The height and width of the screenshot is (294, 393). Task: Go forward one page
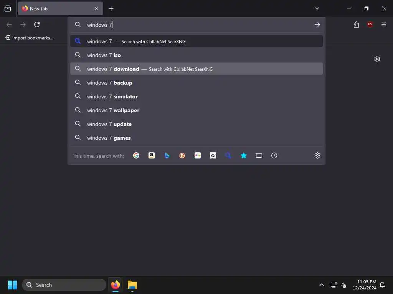coord(23,24)
